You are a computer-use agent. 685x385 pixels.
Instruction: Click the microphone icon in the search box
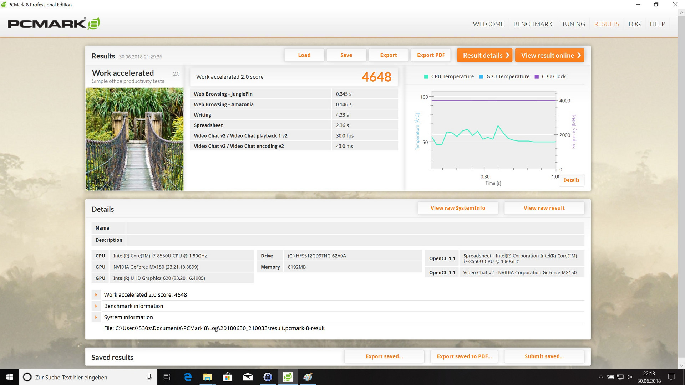(x=149, y=377)
